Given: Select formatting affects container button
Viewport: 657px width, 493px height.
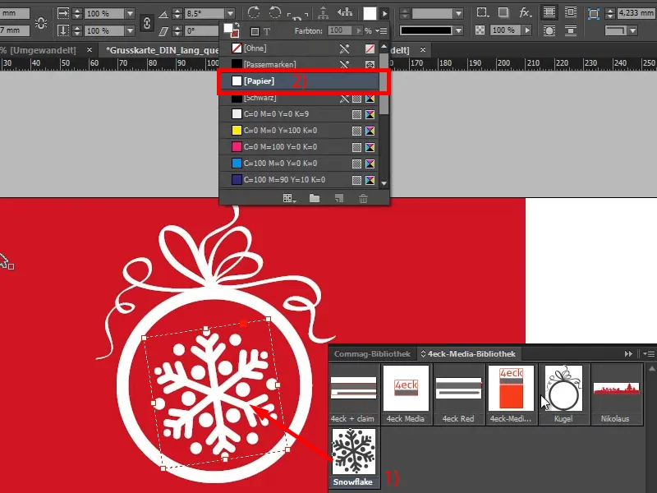Looking at the screenshot, I should tap(255, 31).
